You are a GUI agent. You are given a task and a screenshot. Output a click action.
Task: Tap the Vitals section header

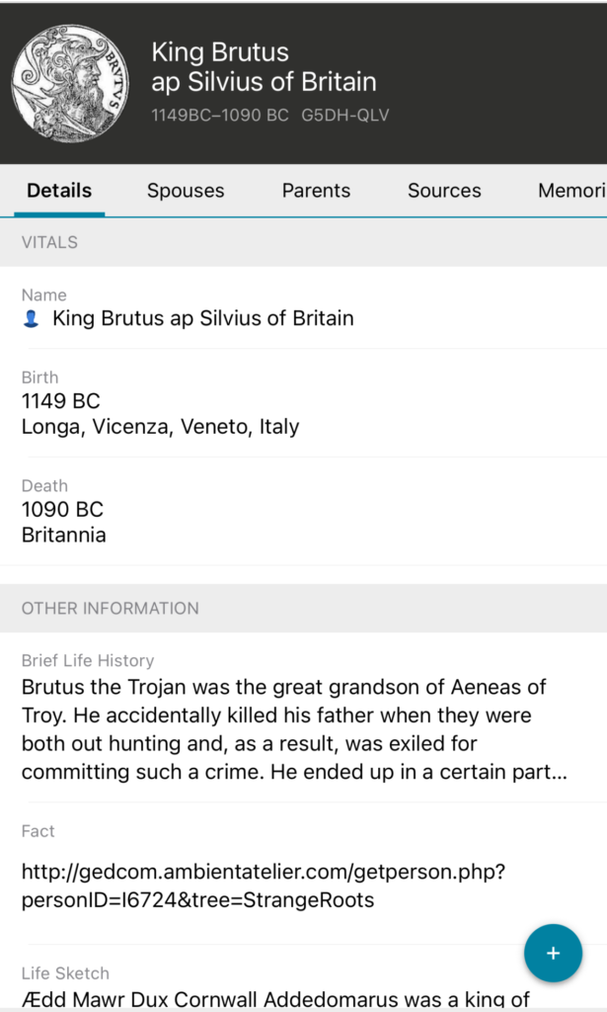pyautogui.click(x=49, y=242)
